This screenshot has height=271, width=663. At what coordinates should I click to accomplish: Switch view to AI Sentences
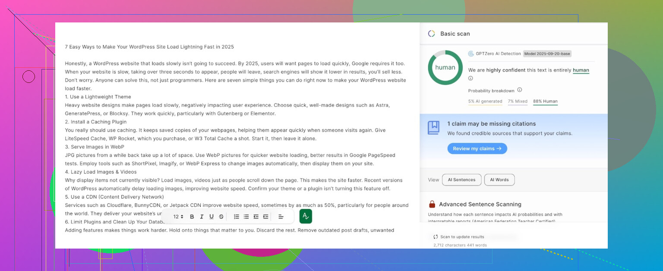click(461, 180)
